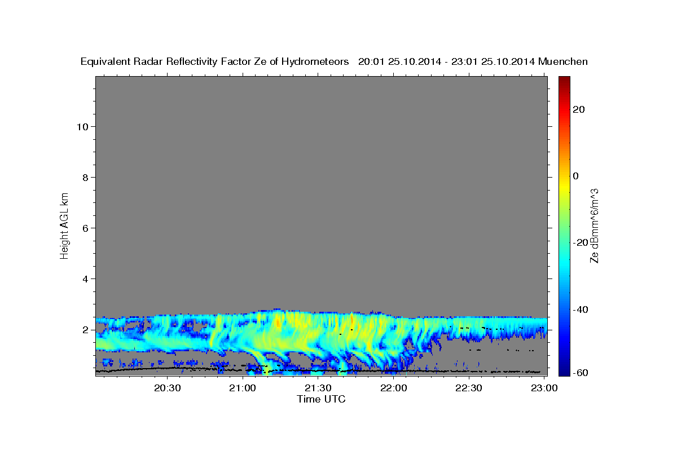The image size is (677, 451).
Task: Click the 'Time UTC' axis title
Action: click(321, 399)
